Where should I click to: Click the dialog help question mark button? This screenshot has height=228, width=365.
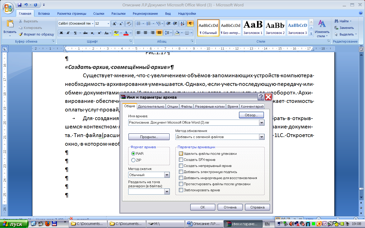click(261, 97)
